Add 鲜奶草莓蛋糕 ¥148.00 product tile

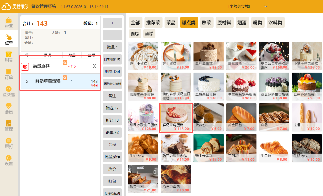[x=176, y=117]
